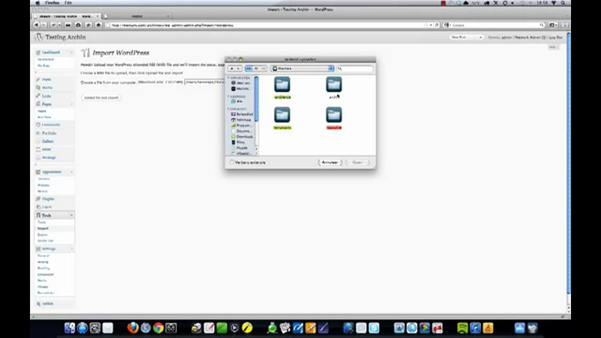Go to Export under Tools
Image resolution: width=601 pixels, height=338 pixels.
[x=43, y=234]
